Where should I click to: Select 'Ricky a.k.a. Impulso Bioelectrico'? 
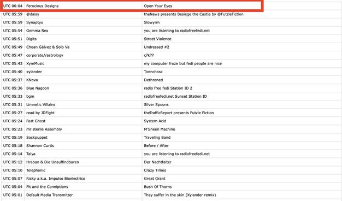point(56,179)
